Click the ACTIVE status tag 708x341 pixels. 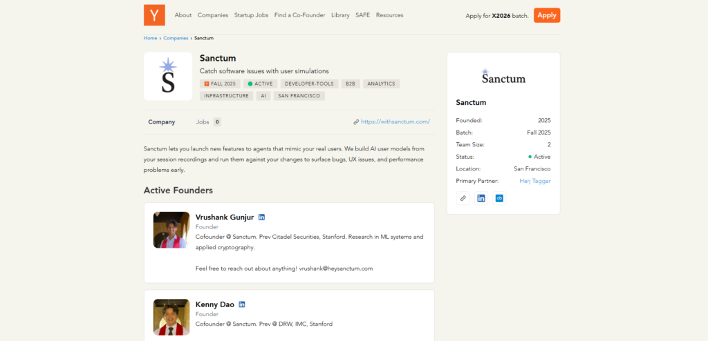(x=261, y=84)
